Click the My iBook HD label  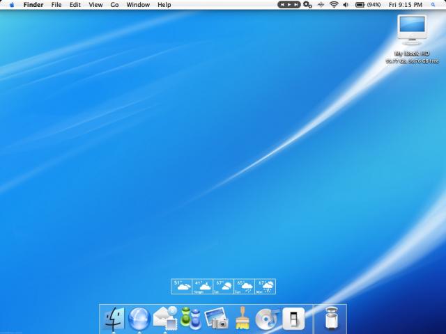tap(412, 54)
